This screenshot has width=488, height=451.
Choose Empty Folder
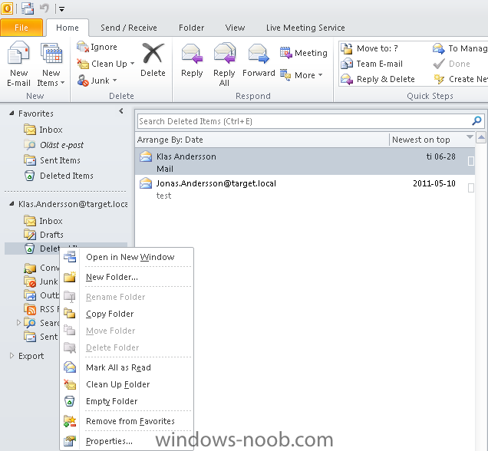(x=127, y=401)
